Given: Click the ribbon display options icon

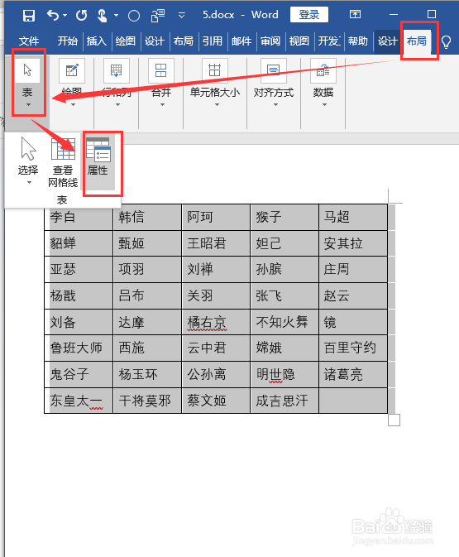Looking at the screenshot, I should point(355,14).
